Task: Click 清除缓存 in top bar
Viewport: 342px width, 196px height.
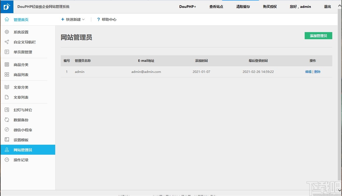Action: 243,7
